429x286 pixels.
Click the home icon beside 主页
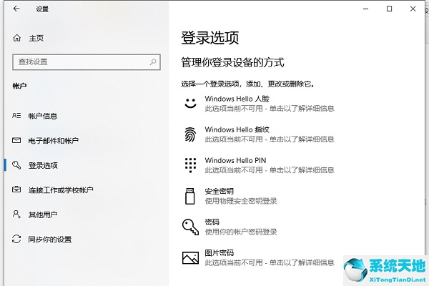pos(17,38)
